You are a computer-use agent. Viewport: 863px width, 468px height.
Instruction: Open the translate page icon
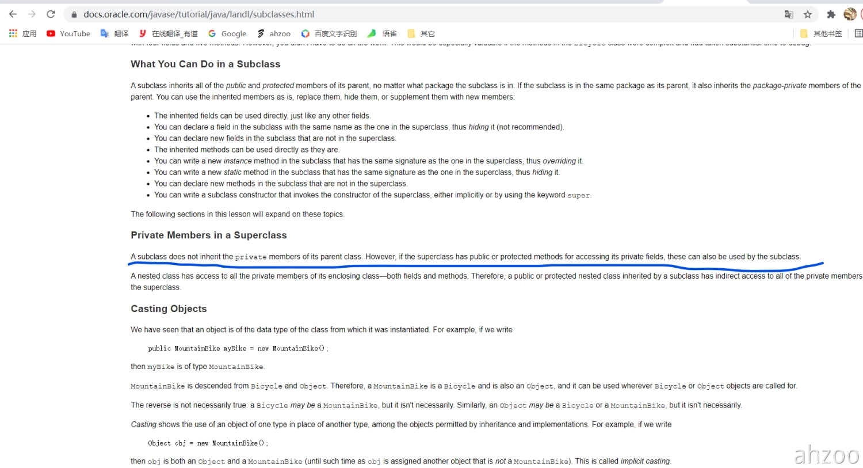pyautogui.click(x=789, y=14)
